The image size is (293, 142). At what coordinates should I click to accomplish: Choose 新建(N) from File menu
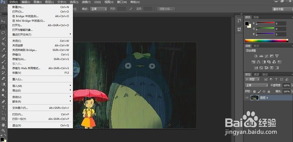pyautogui.click(x=40, y=7)
